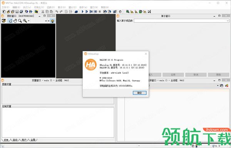The height and width of the screenshot is (148, 231).
Task: Click the New Program toolbar icon
Action: [4, 12]
